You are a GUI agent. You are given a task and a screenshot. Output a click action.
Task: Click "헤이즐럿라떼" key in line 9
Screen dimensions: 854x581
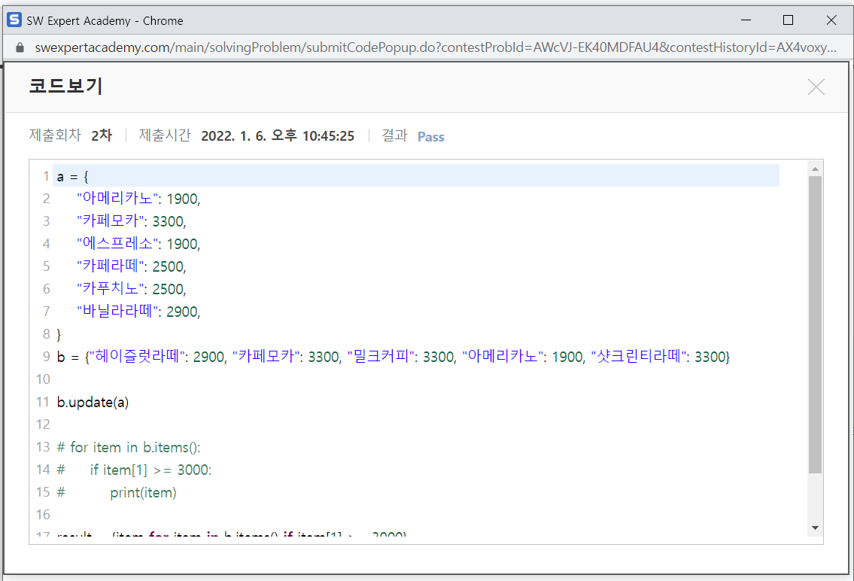pos(138,357)
